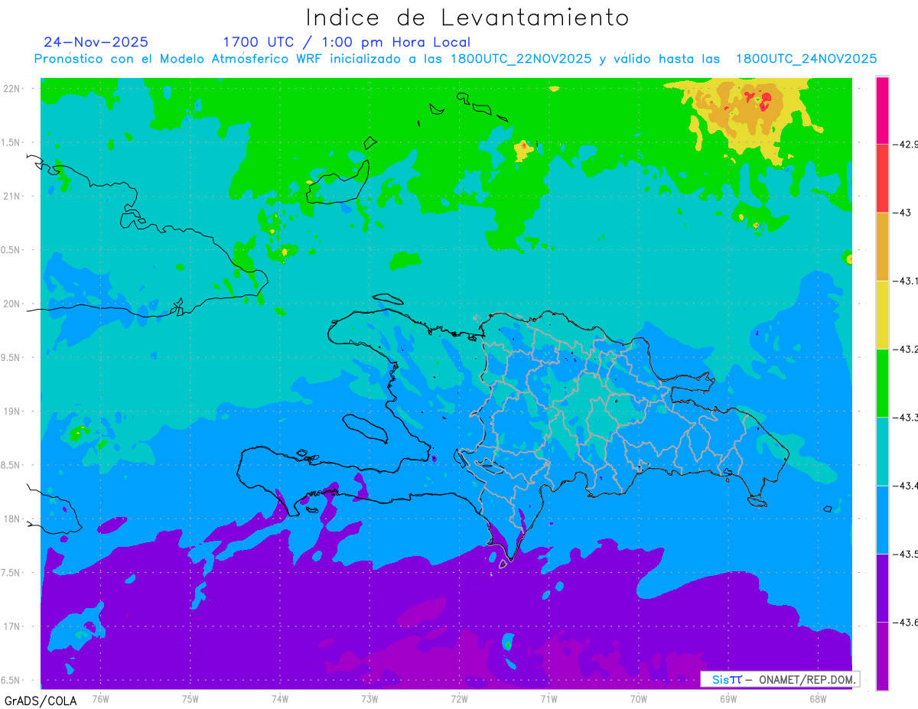Click the orange swatch in the color legend
Screen dimensions: 918x709
click(x=882, y=246)
